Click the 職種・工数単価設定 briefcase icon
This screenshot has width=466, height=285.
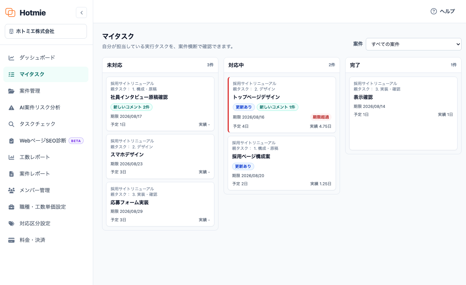click(11, 207)
